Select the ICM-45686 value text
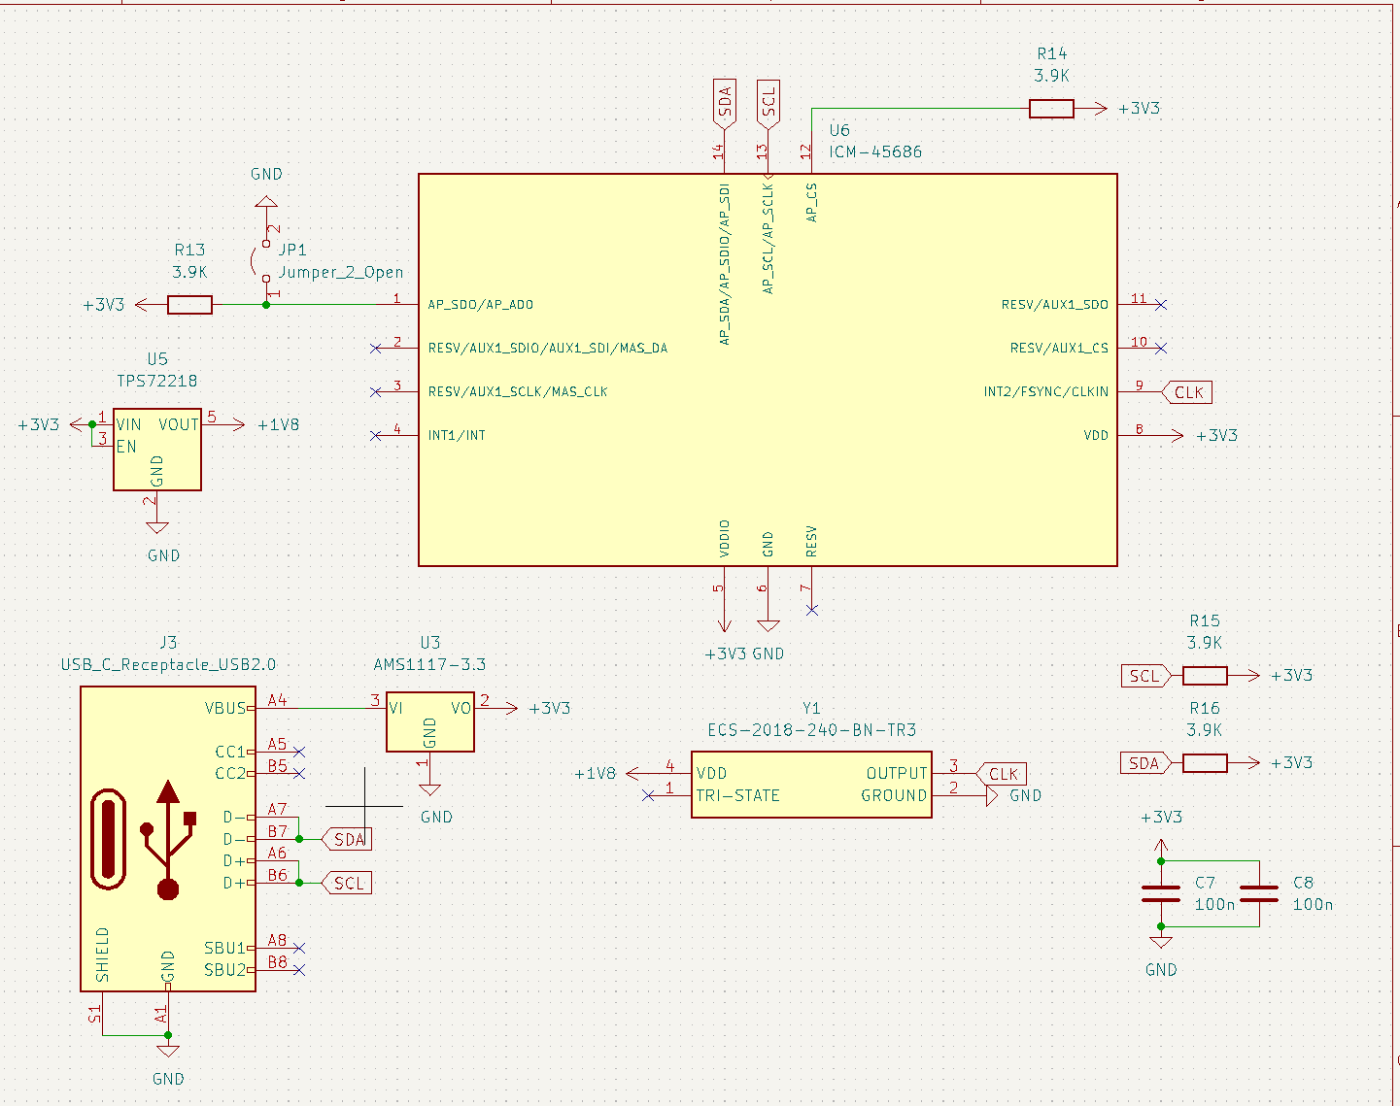The height and width of the screenshot is (1106, 1400). (875, 151)
